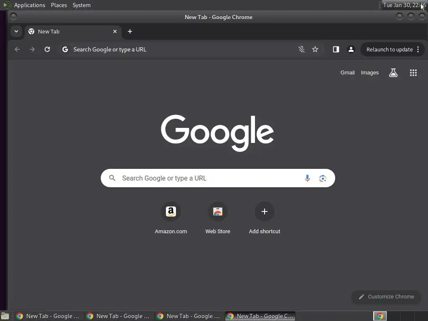This screenshot has width=428, height=321.
Task: Open the Amazon.com shortcut
Action: (171, 218)
